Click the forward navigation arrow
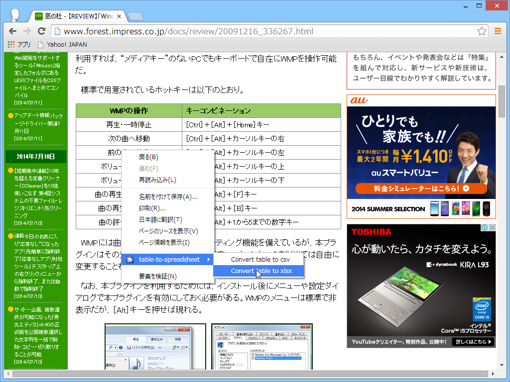This screenshot has height=382, width=510. point(27,31)
